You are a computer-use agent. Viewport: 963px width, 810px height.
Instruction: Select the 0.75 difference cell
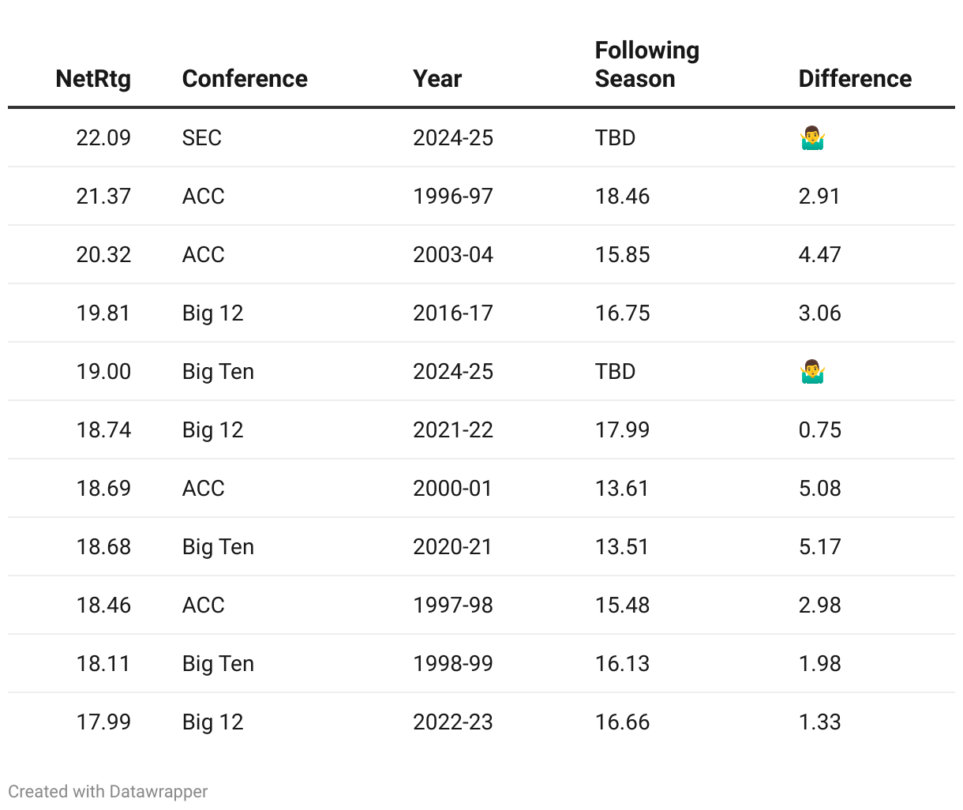[819, 430]
